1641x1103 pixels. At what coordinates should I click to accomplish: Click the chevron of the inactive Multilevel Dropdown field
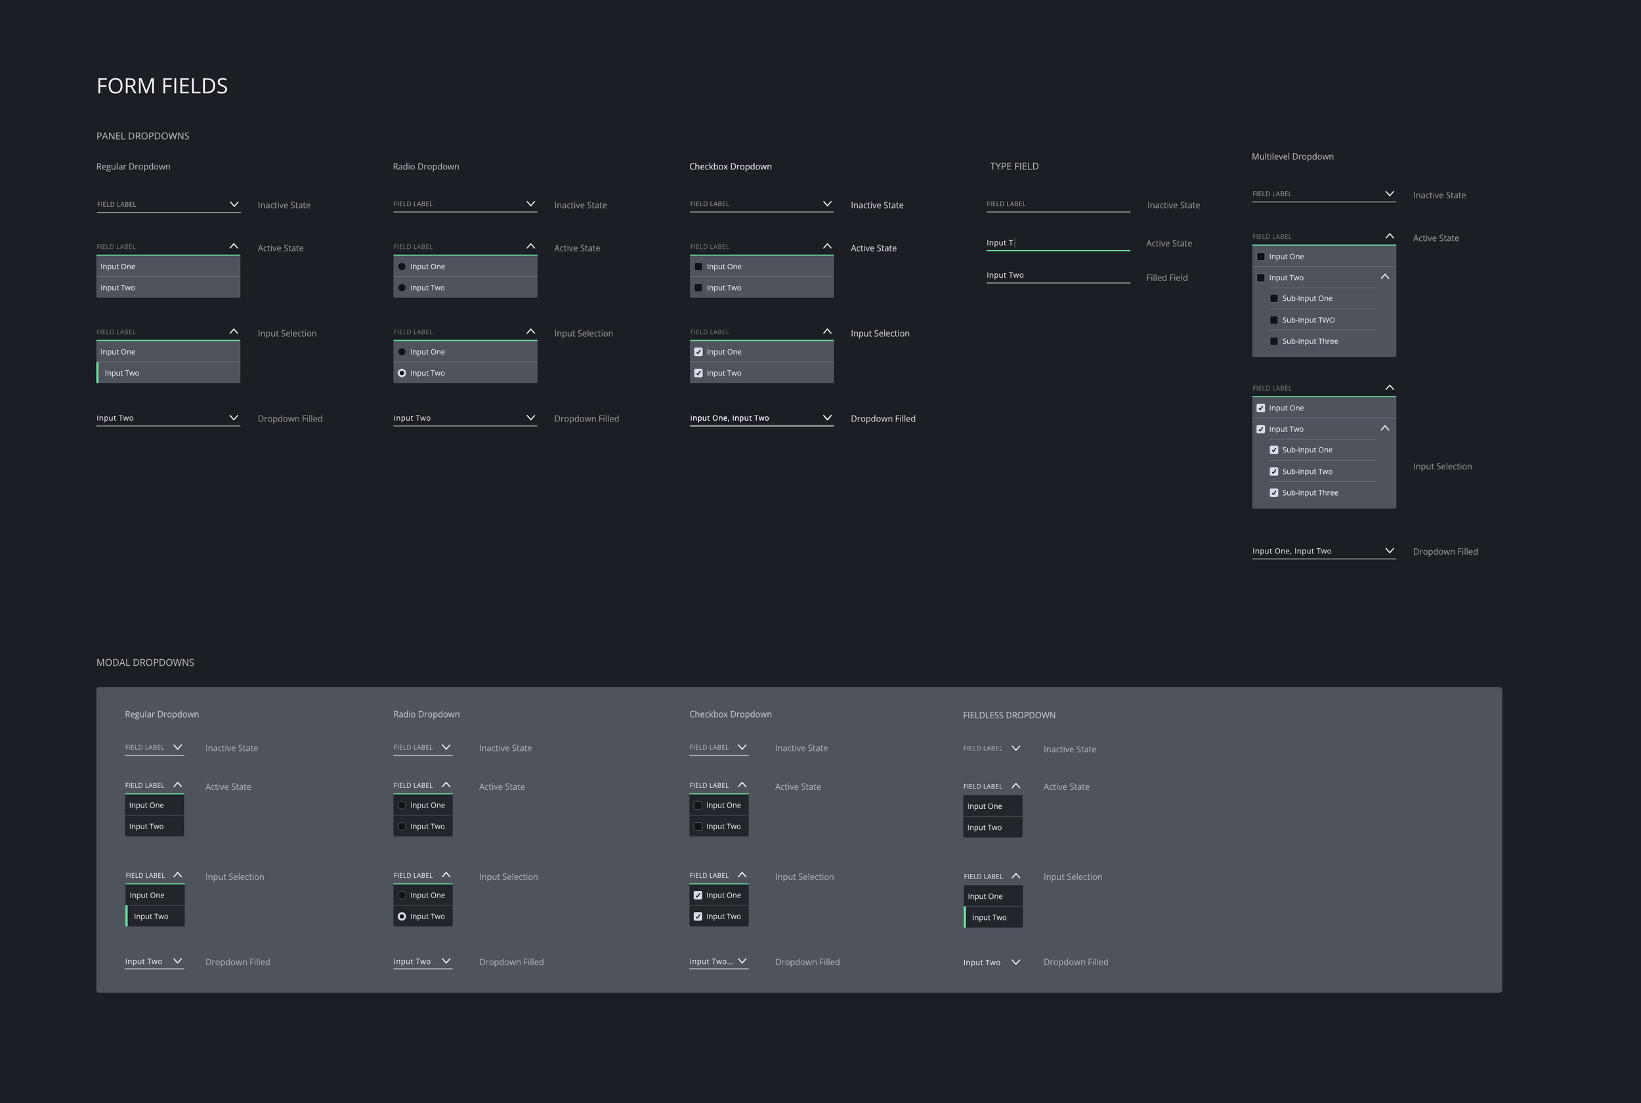click(1390, 194)
